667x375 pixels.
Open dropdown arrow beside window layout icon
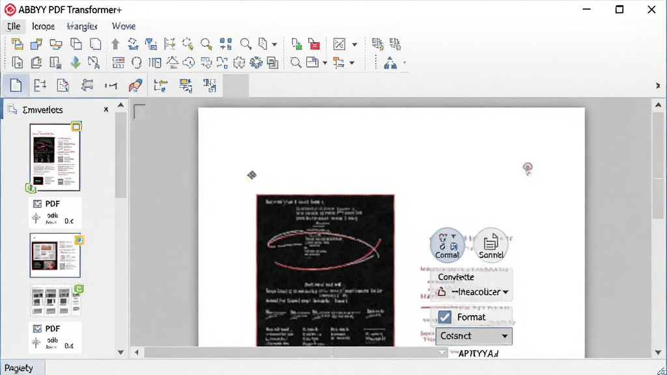tap(324, 63)
